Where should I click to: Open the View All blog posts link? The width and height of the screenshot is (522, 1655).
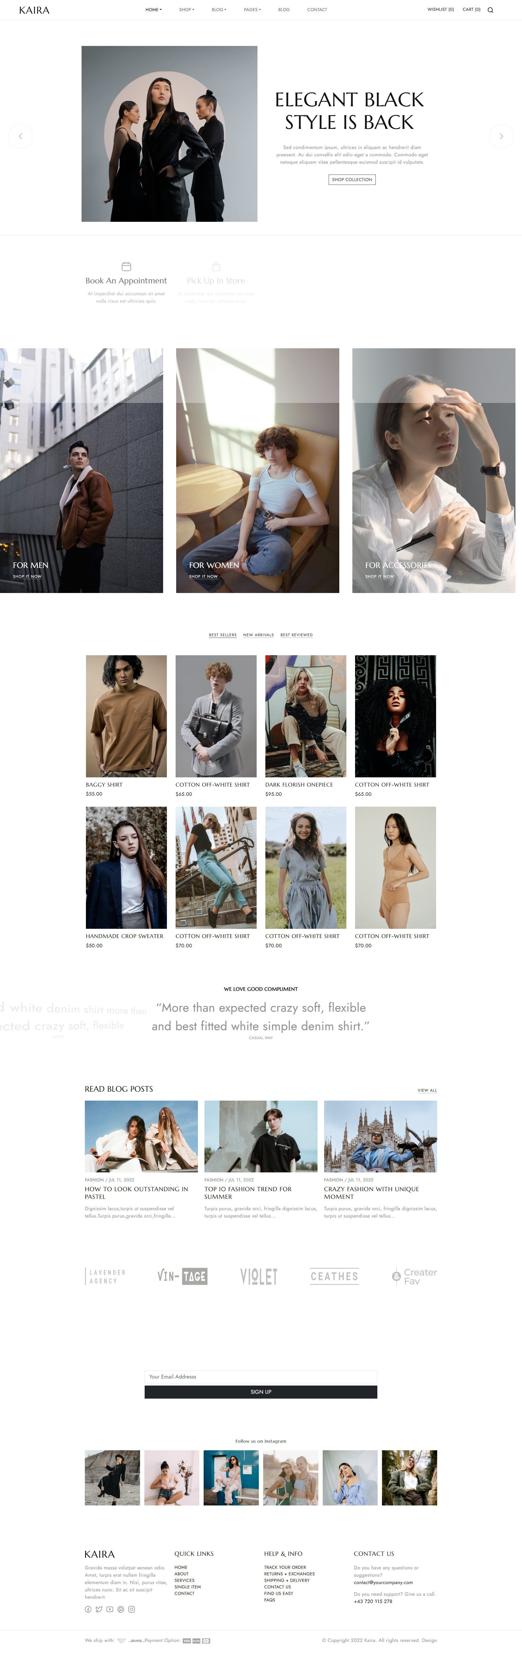pos(427,1090)
